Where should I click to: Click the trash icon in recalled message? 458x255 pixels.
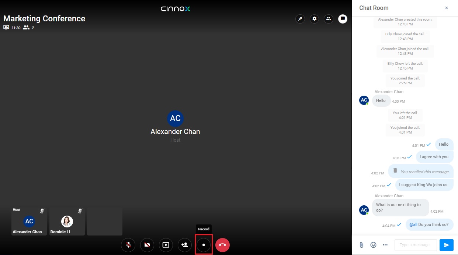point(395,170)
